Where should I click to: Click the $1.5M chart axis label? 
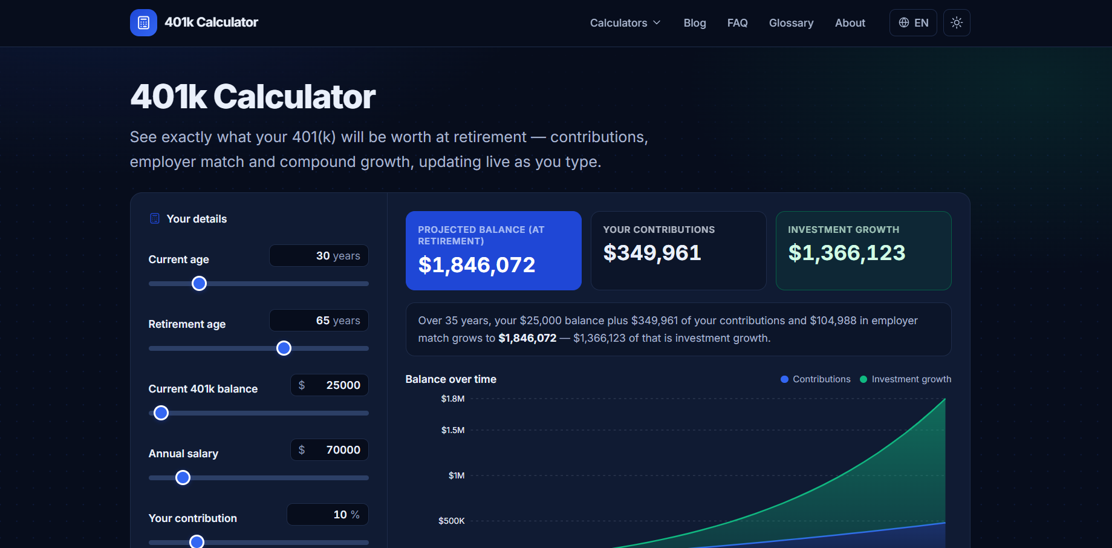[453, 430]
